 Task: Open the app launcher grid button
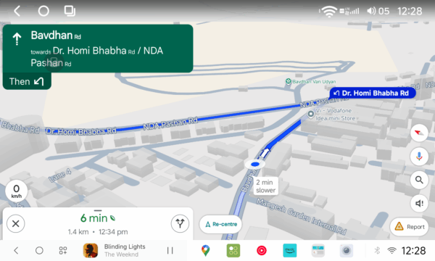(x=63, y=250)
